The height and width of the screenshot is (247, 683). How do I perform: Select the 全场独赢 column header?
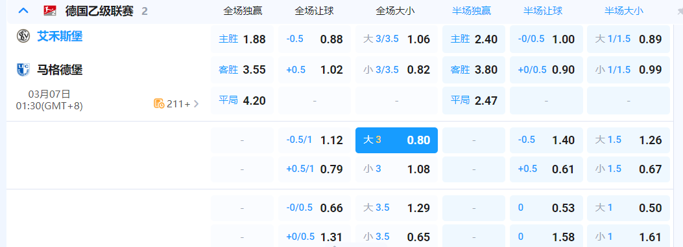pos(243,11)
